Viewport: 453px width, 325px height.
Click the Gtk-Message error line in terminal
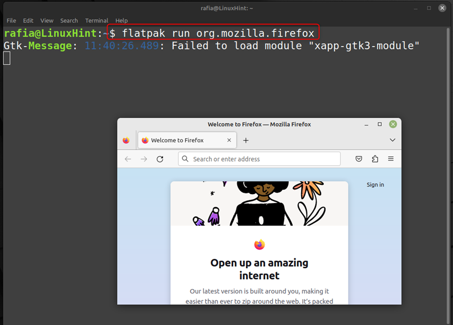pos(211,46)
